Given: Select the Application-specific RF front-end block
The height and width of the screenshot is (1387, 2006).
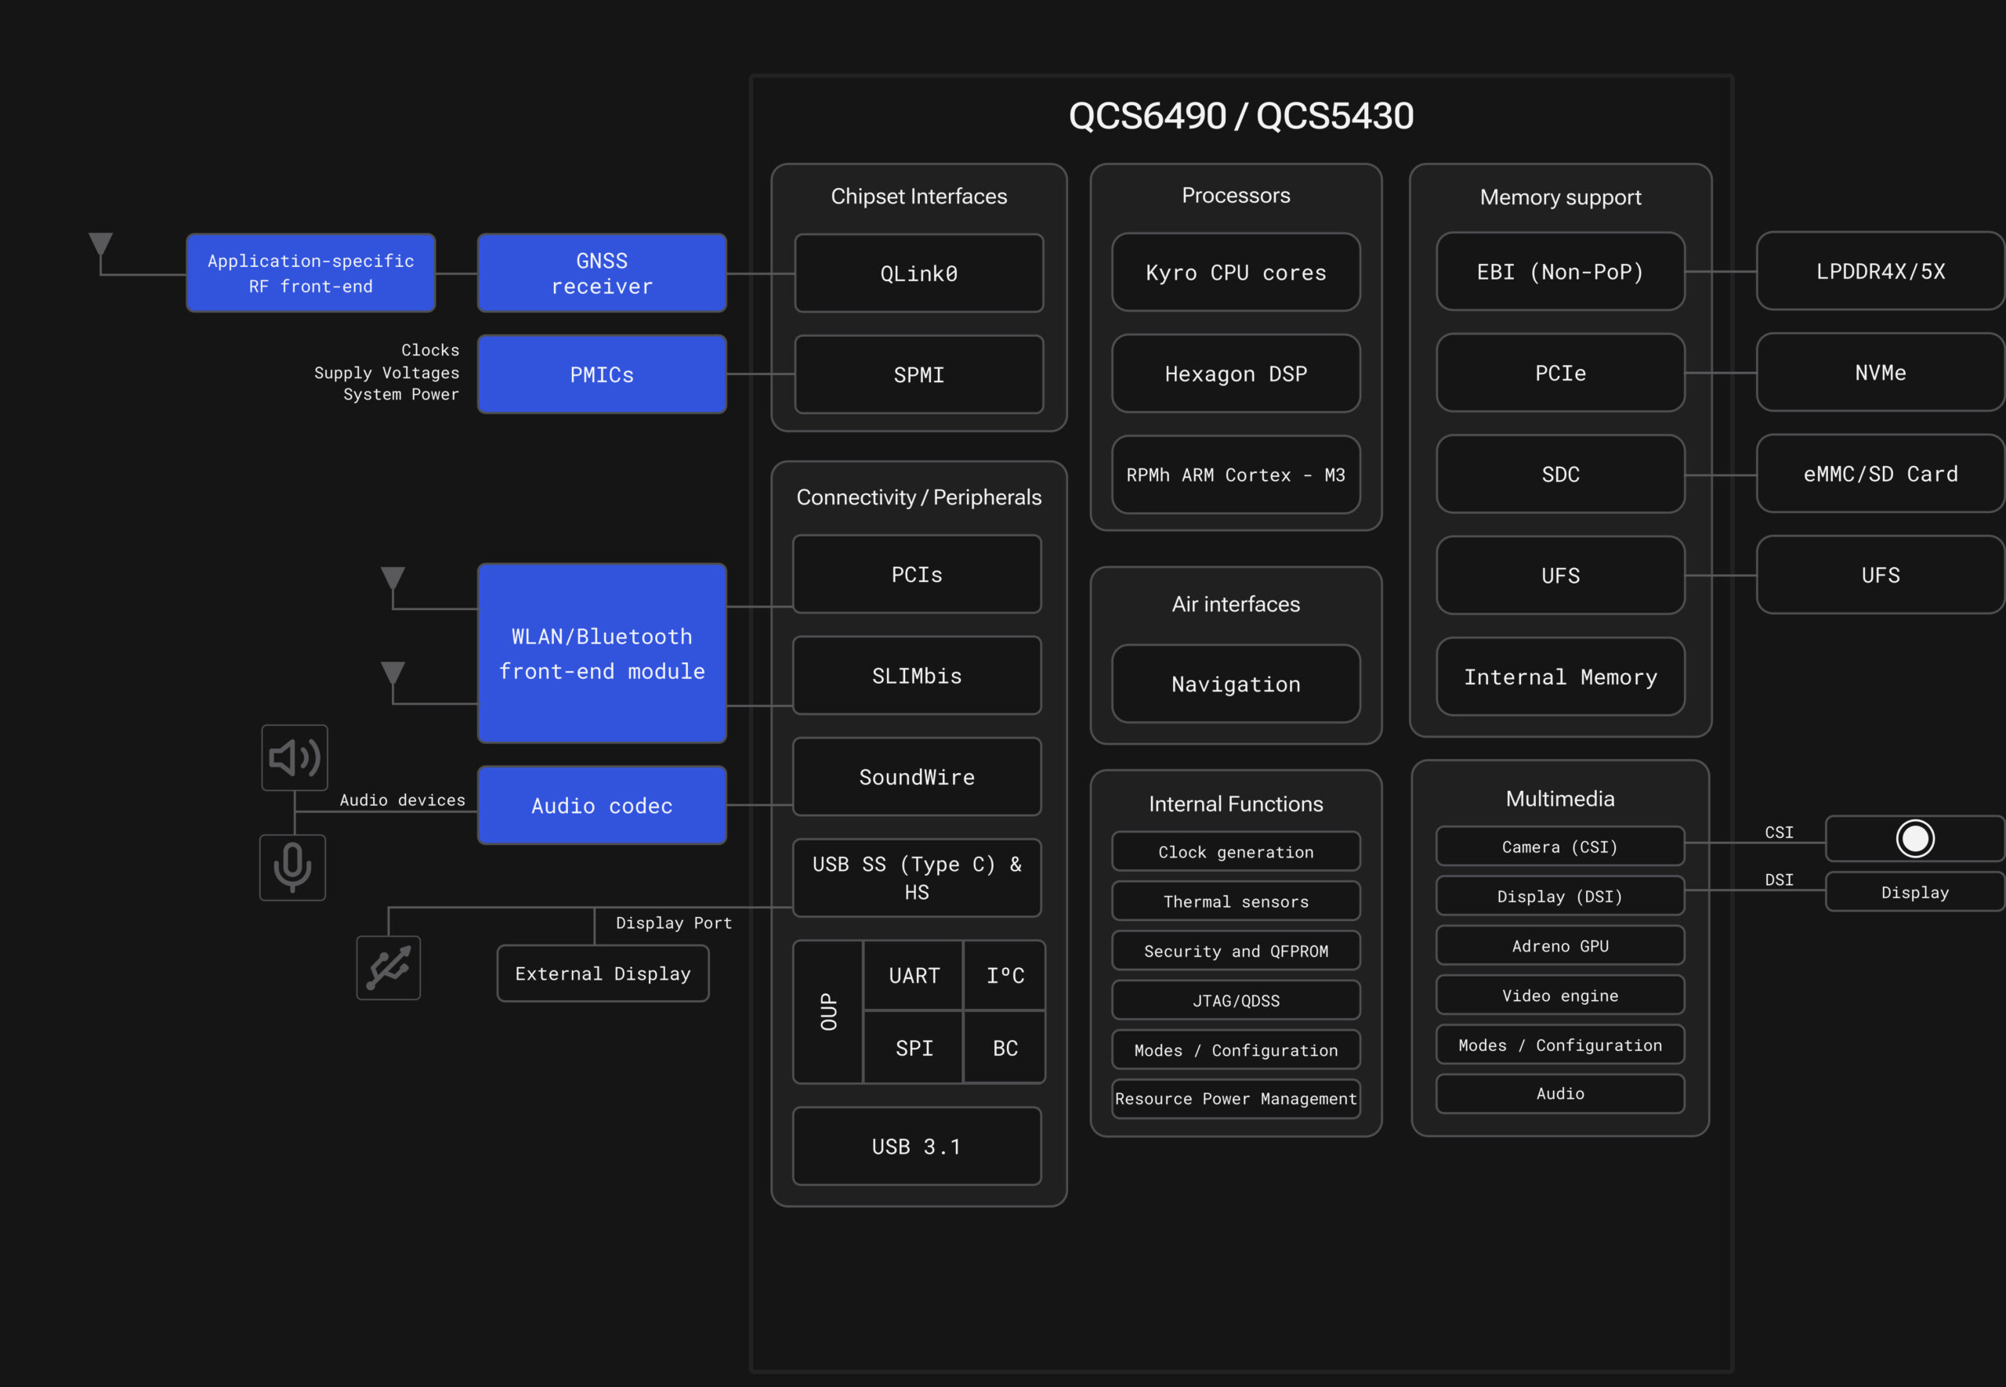Looking at the screenshot, I should 311,273.
